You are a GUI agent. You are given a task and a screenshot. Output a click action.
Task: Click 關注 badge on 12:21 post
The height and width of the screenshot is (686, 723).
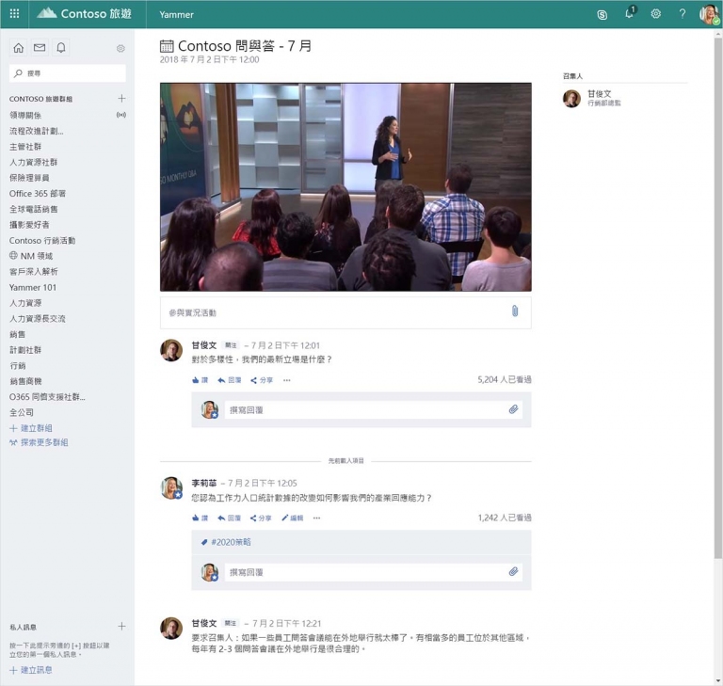tap(230, 623)
